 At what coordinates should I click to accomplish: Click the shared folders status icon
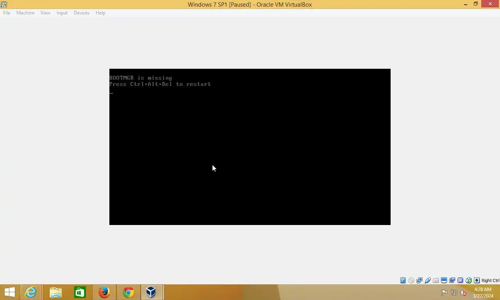[x=436, y=280]
